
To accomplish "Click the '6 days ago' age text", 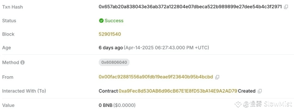I will point(111,48).
